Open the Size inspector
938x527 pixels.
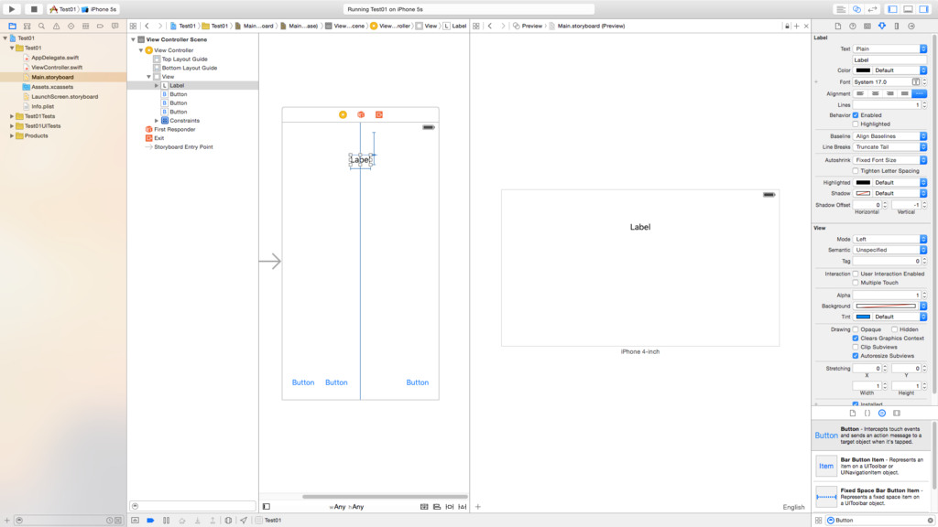(x=897, y=26)
